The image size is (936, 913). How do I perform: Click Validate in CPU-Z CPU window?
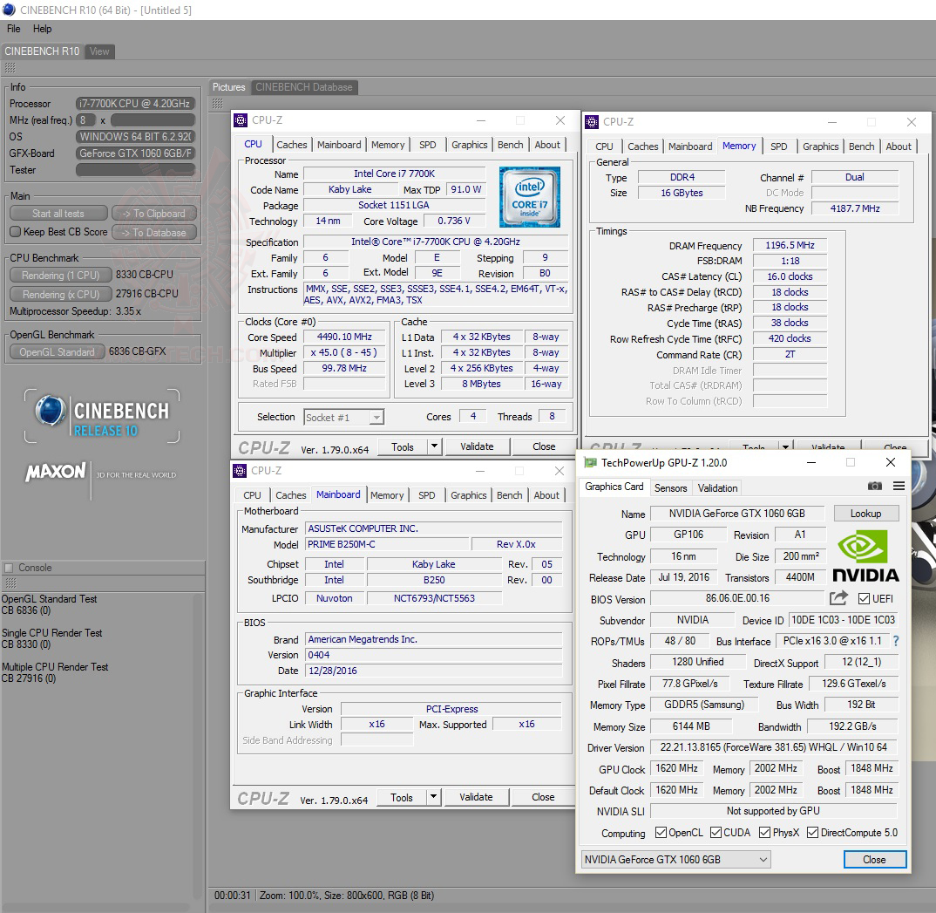tap(477, 446)
